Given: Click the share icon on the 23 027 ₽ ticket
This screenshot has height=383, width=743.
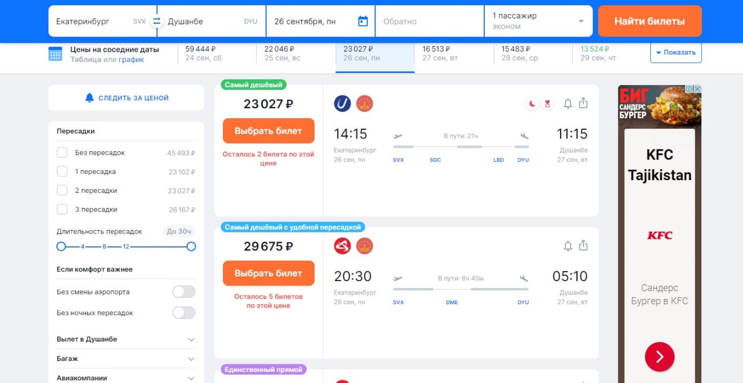Looking at the screenshot, I should 583,103.
